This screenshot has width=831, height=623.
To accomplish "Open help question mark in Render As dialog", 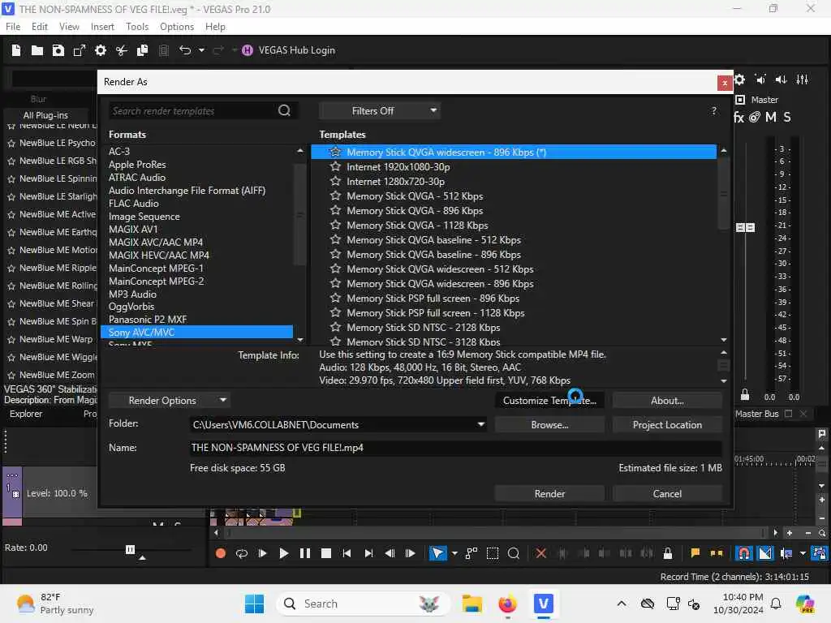I will click(x=714, y=110).
